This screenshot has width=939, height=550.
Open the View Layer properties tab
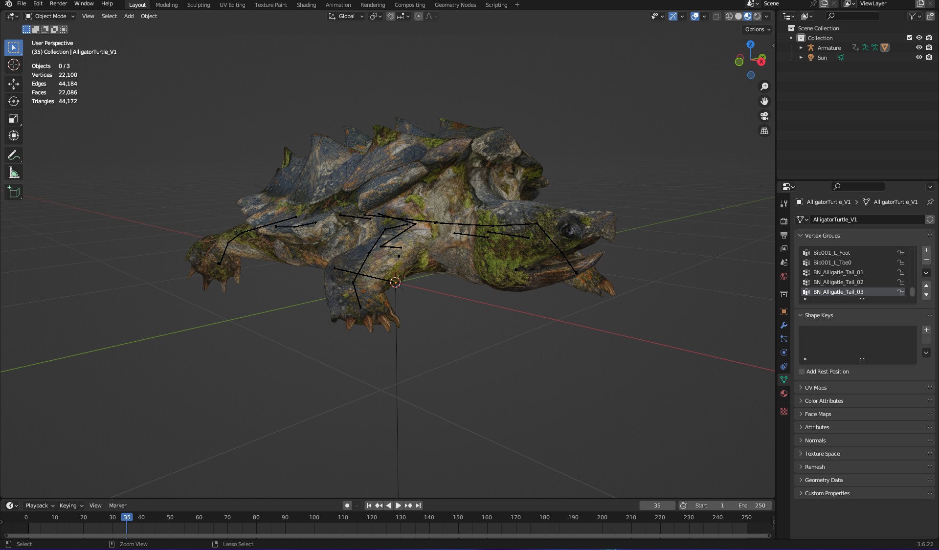tap(784, 249)
